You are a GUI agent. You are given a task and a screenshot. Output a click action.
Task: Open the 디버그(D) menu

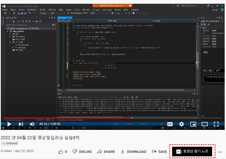click(52, 10)
